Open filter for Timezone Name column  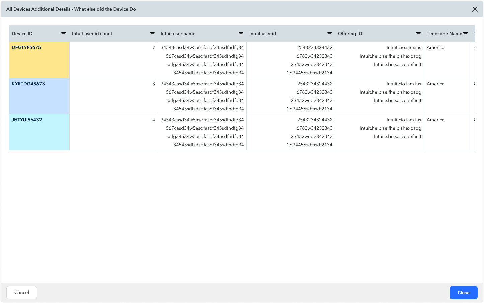click(465, 34)
